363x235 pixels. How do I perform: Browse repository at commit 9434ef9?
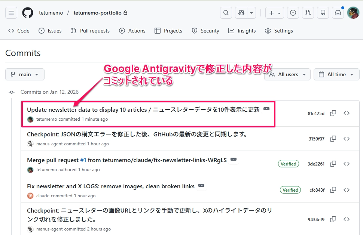(347, 219)
